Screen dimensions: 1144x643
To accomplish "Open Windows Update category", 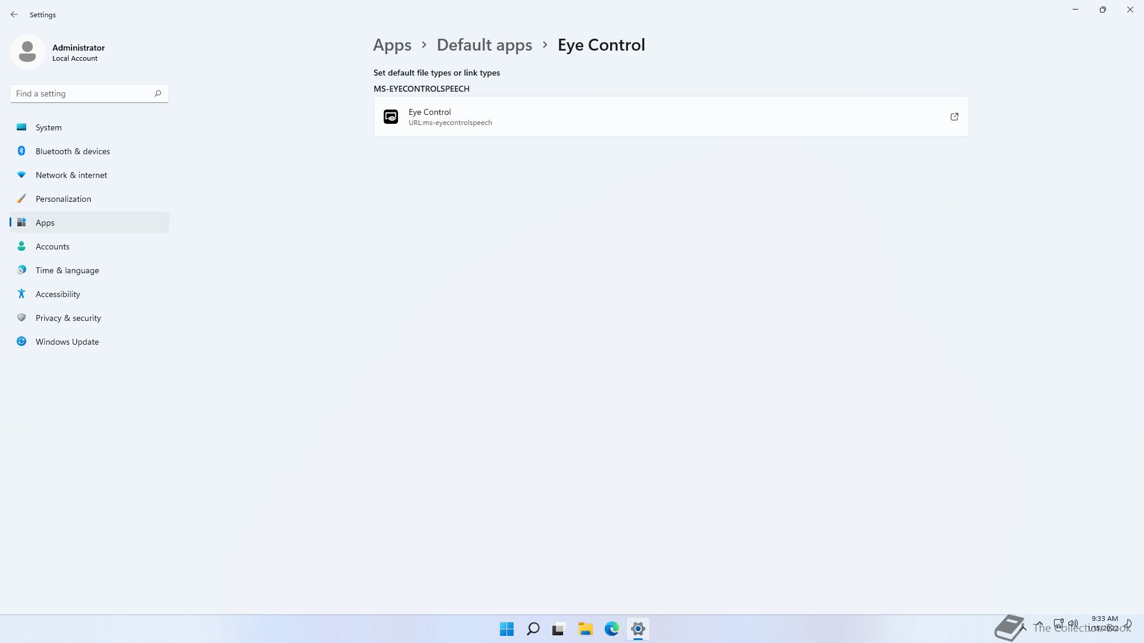I will point(89,342).
